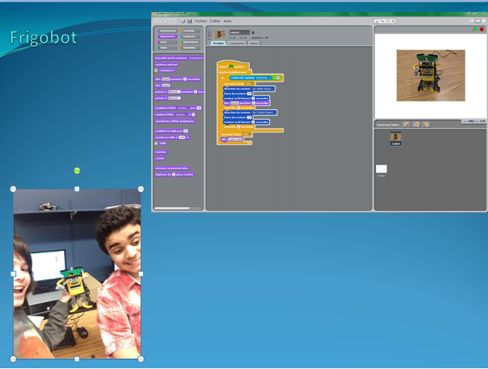Select the shrink sprite tool
The height and width of the screenshot is (369, 488).
tap(393, 21)
